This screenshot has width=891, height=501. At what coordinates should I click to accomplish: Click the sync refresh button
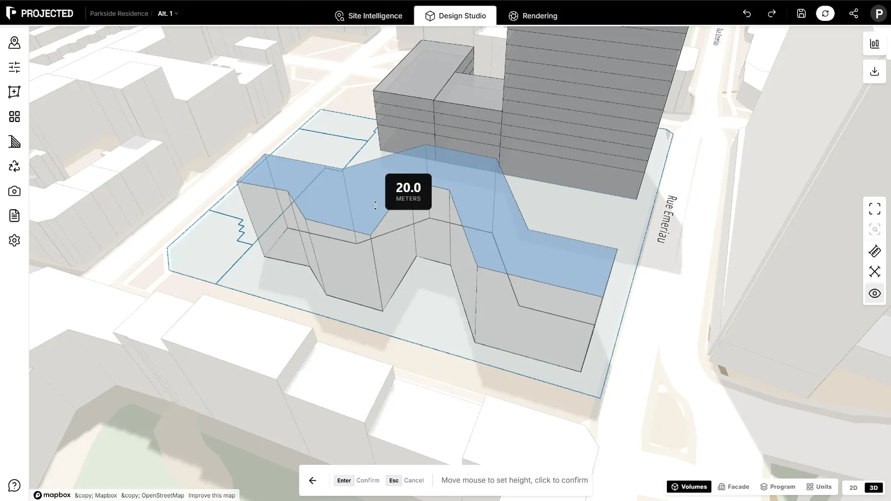coord(825,13)
